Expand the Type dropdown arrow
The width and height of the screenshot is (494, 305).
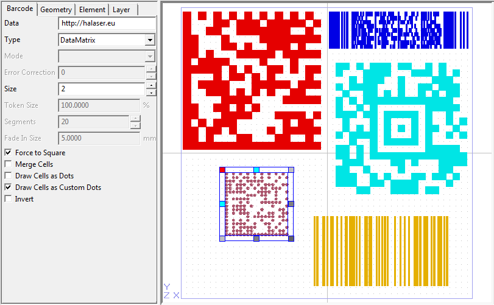pyautogui.click(x=150, y=40)
